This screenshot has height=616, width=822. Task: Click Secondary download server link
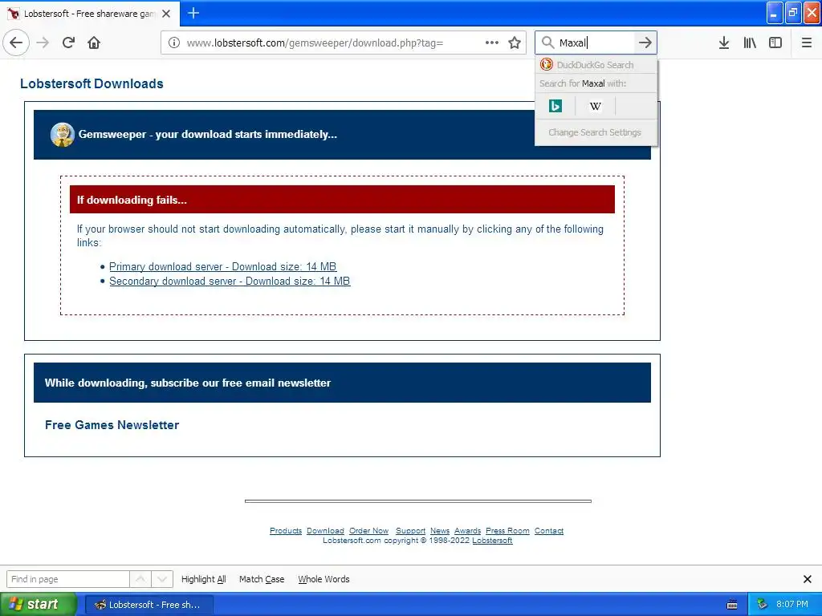(230, 282)
